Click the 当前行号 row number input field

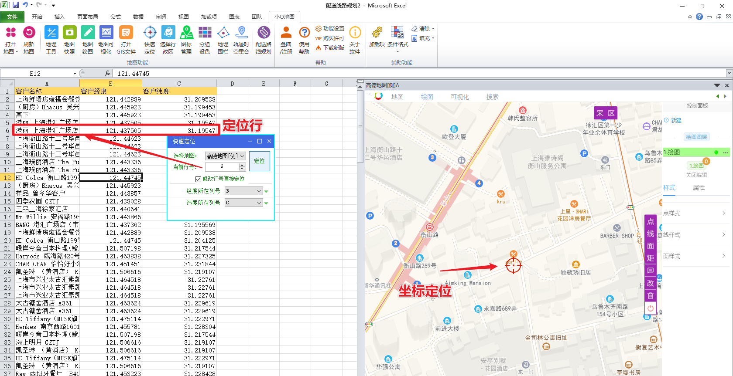coord(222,167)
